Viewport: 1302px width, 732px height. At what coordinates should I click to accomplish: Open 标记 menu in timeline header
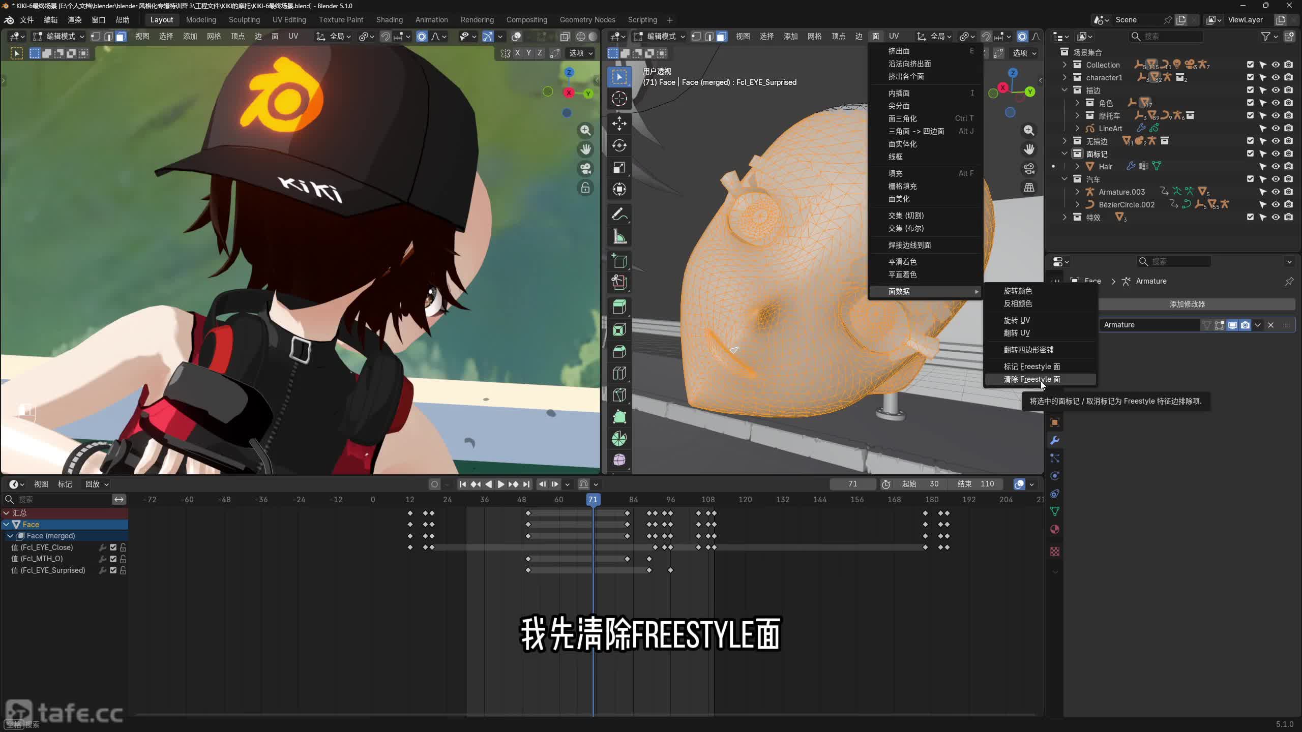(x=65, y=484)
